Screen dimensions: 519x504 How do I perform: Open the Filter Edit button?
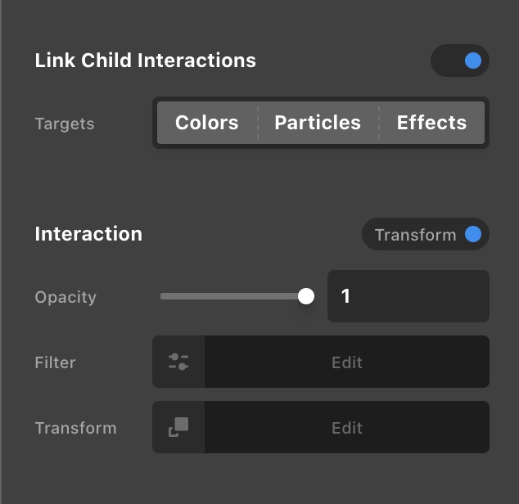tap(347, 362)
